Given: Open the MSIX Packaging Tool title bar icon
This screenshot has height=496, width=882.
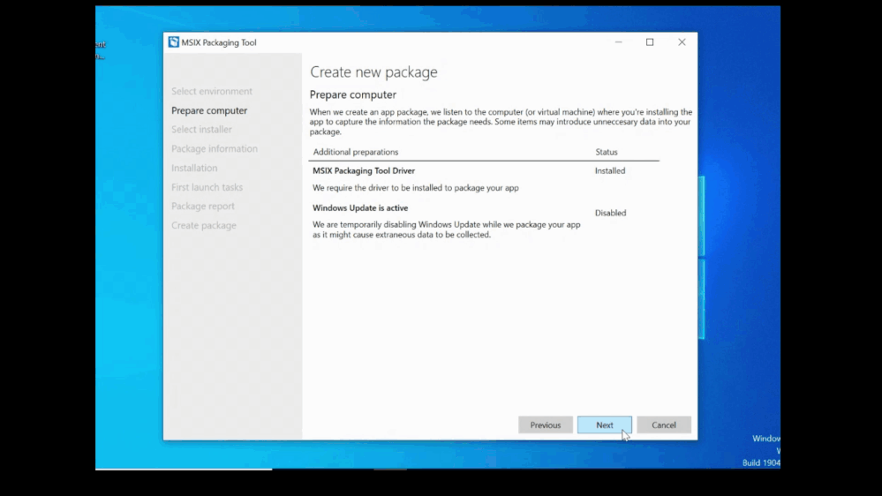Looking at the screenshot, I should [173, 42].
